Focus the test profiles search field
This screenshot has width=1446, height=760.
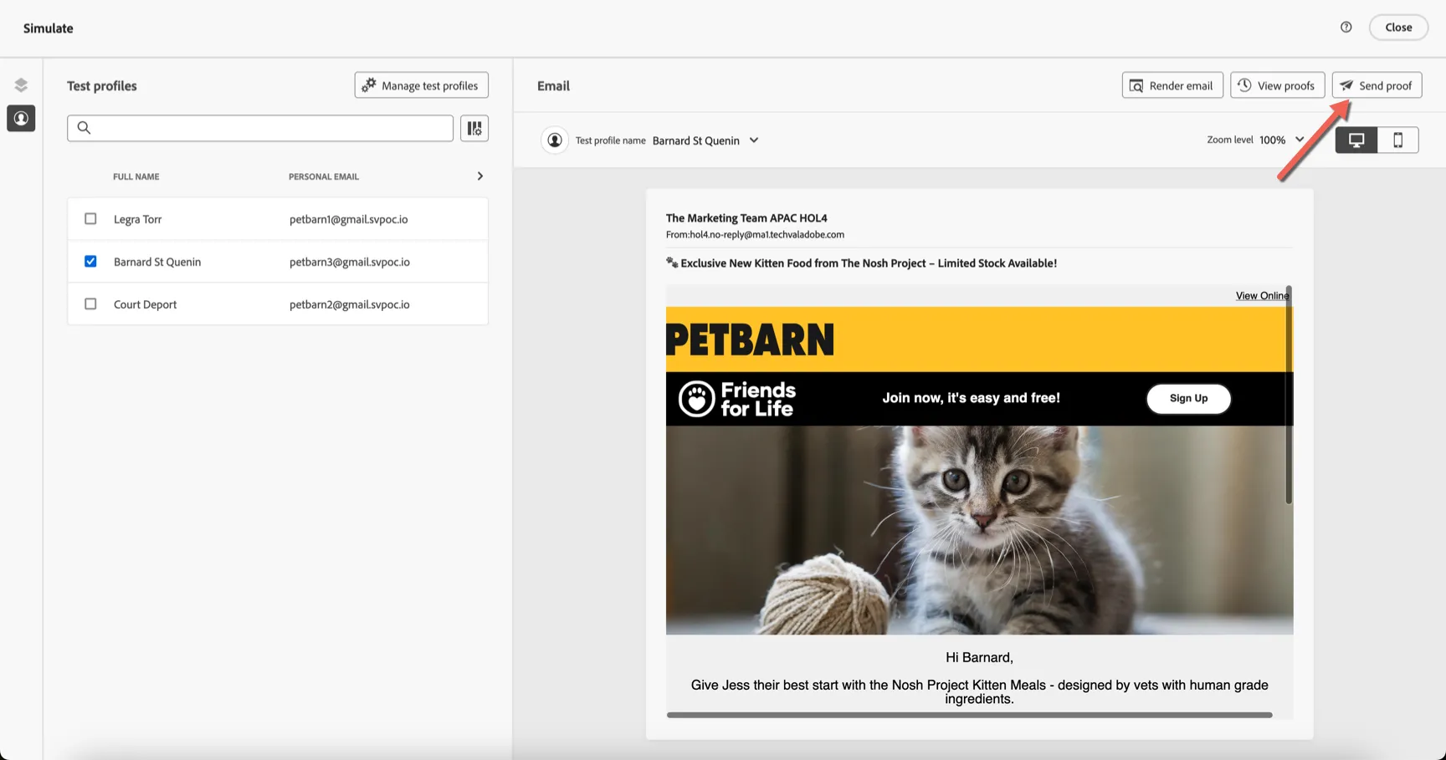point(260,128)
